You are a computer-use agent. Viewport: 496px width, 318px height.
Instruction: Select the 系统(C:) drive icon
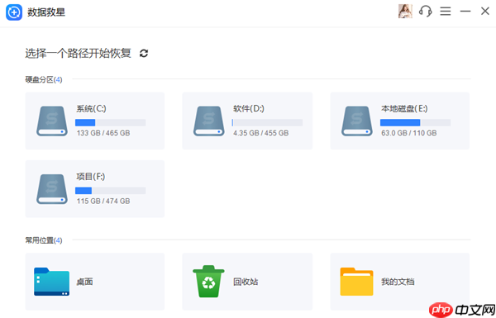point(52,121)
